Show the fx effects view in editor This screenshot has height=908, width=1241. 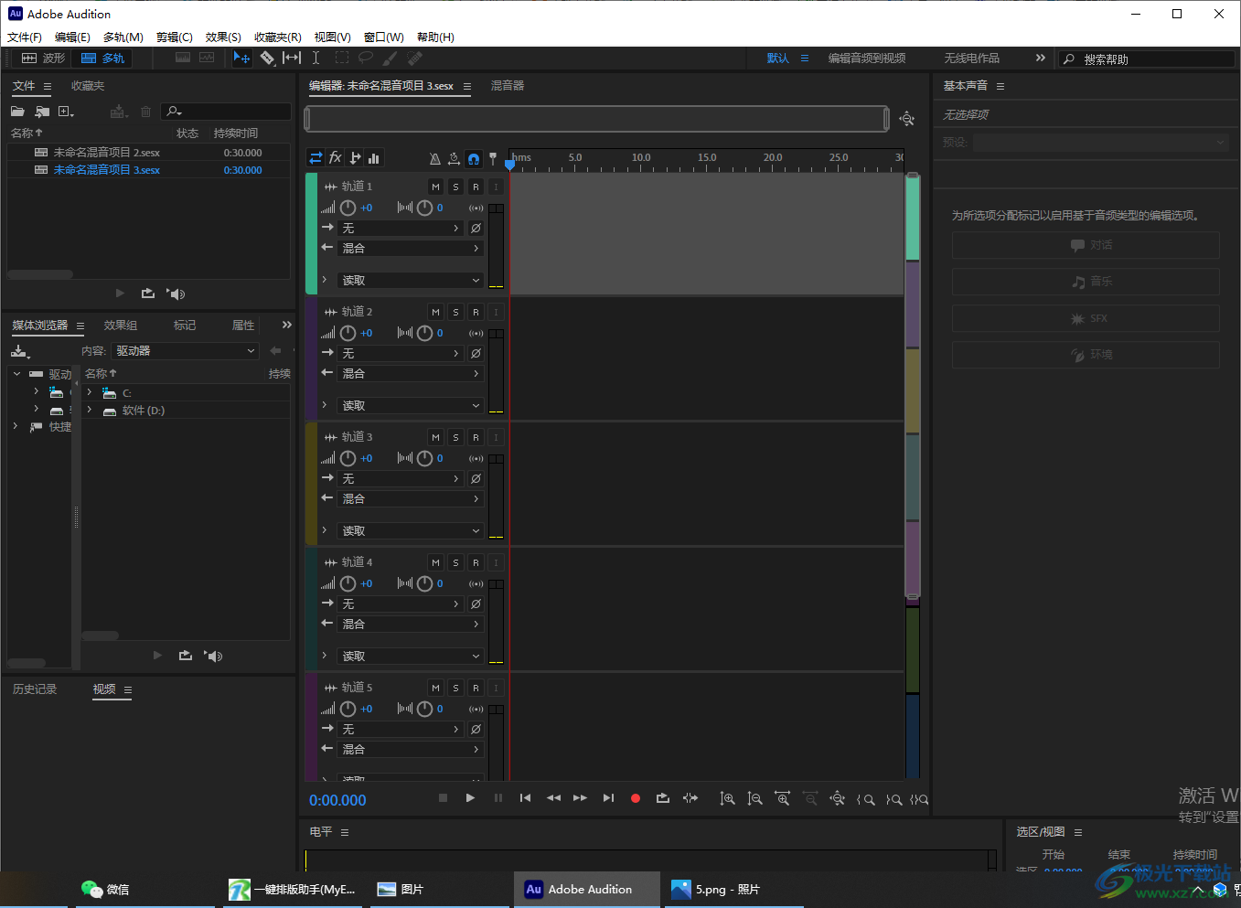pos(336,158)
